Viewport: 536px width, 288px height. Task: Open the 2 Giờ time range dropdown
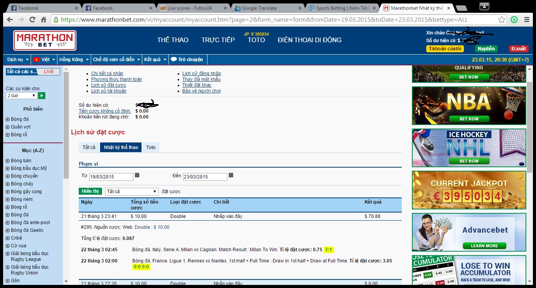coord(21,96)
